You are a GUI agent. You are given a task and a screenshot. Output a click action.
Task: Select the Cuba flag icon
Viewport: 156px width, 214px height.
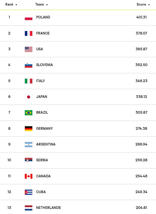(x=29, y=192)
